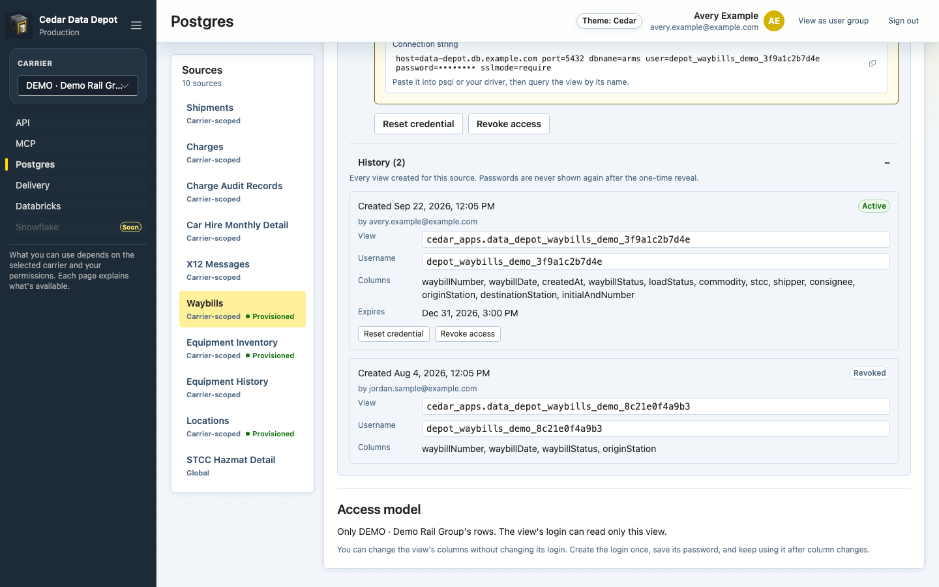
Task: Click the green Active status badge
Action: click(874, 206)
